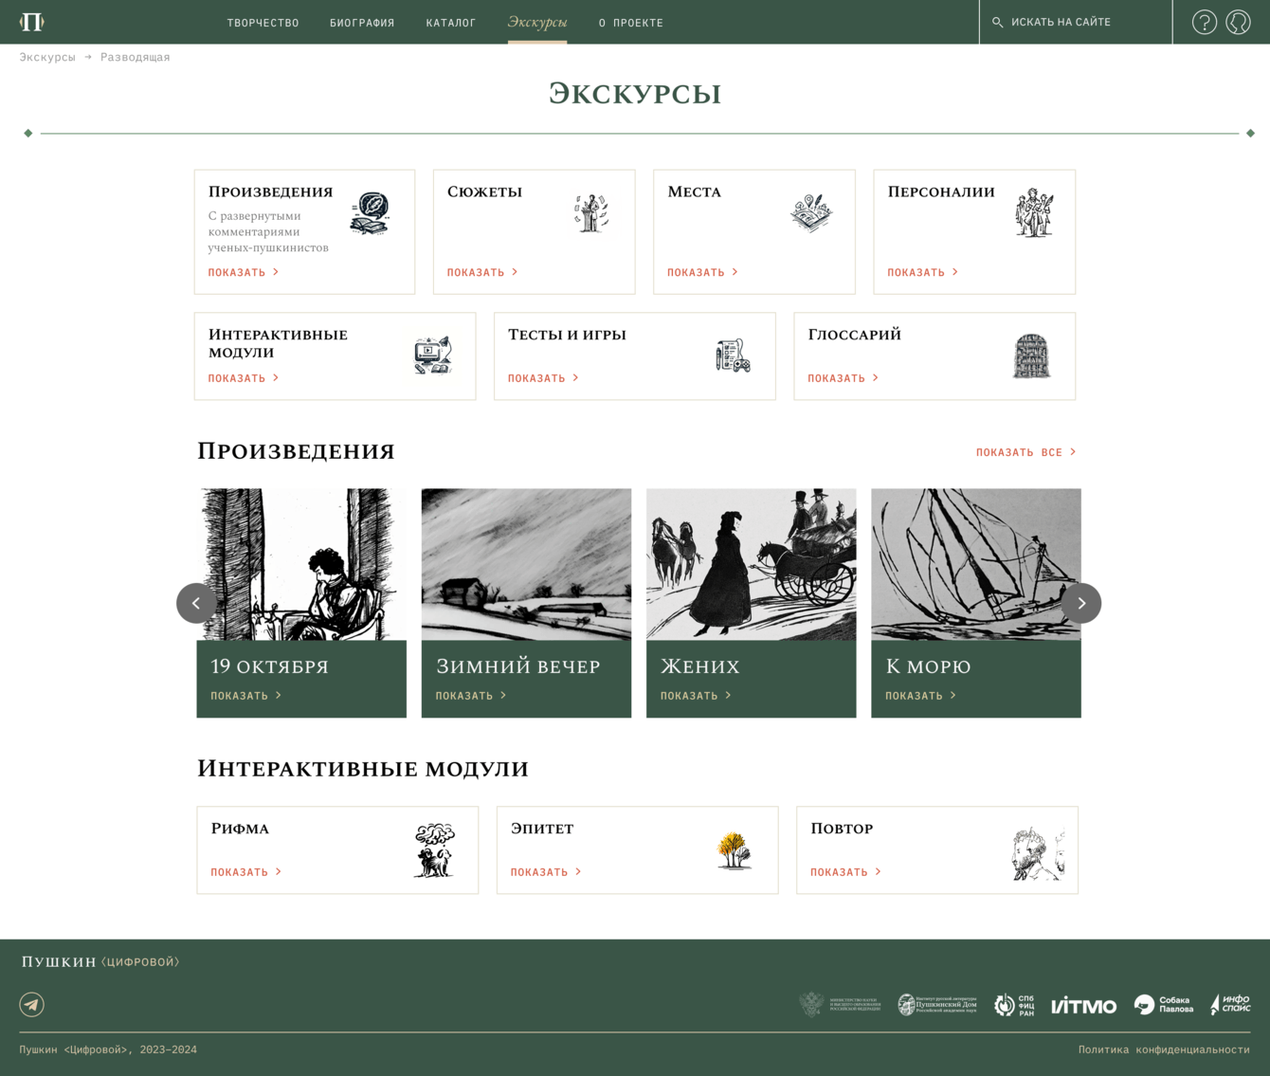Click Показать on the Рифма module card
This screenshot has height=1076, width=1270.
[x=246, y=872]
